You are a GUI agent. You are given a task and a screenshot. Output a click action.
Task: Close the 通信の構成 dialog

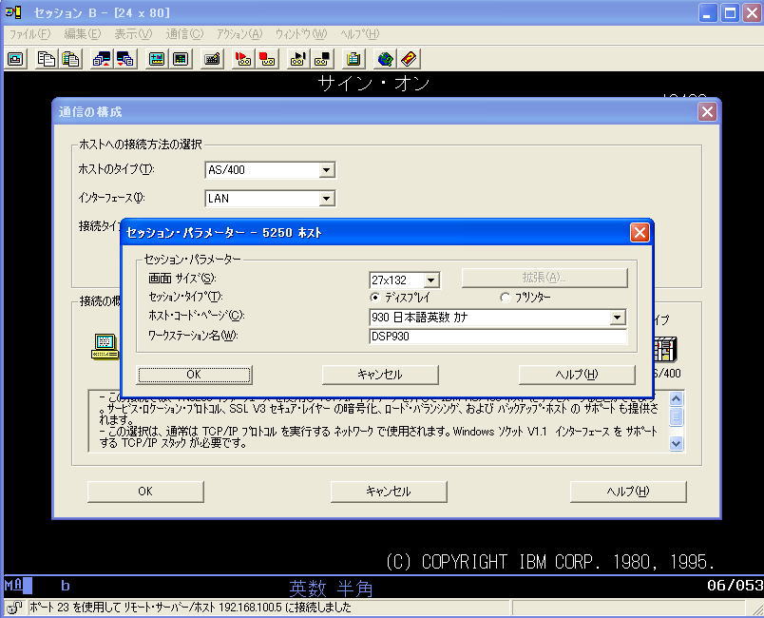pyautogui.click(x=707, y=112)
